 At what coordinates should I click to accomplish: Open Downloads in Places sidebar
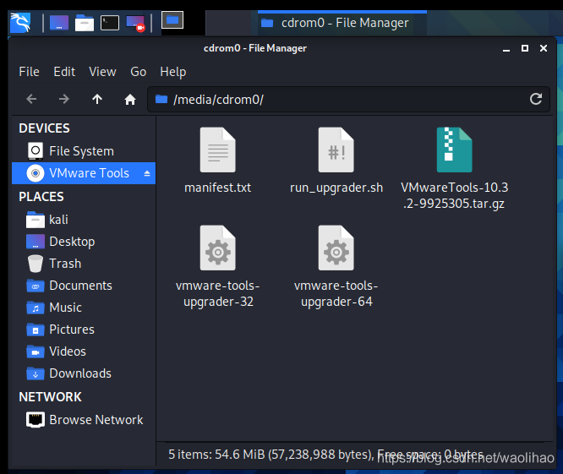(84, 373)
